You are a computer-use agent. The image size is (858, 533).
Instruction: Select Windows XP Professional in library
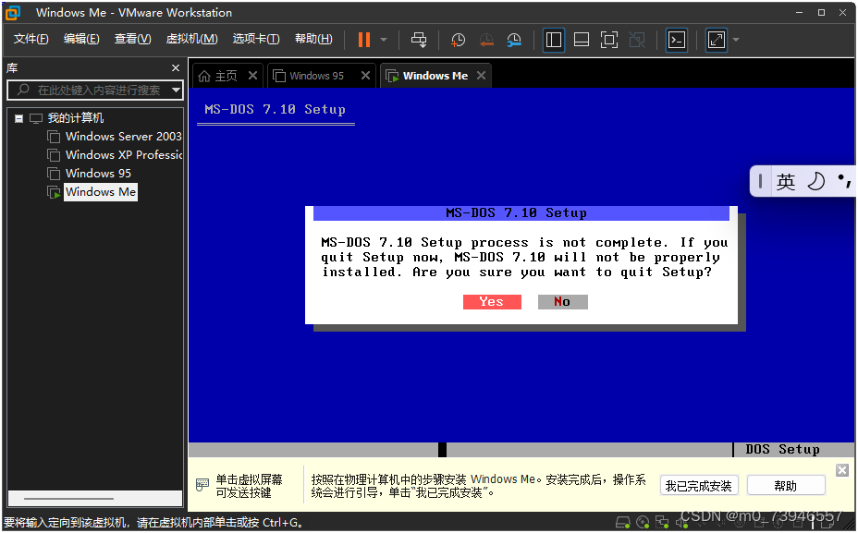tap(124, 155)
